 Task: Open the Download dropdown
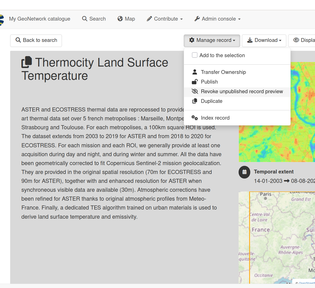point(264,41)
